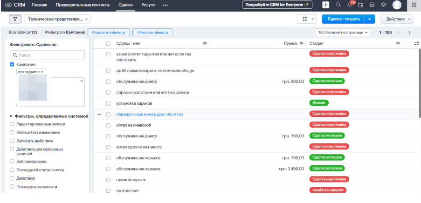Click Попробуйте CRM for Everyone button

(277, 5)
